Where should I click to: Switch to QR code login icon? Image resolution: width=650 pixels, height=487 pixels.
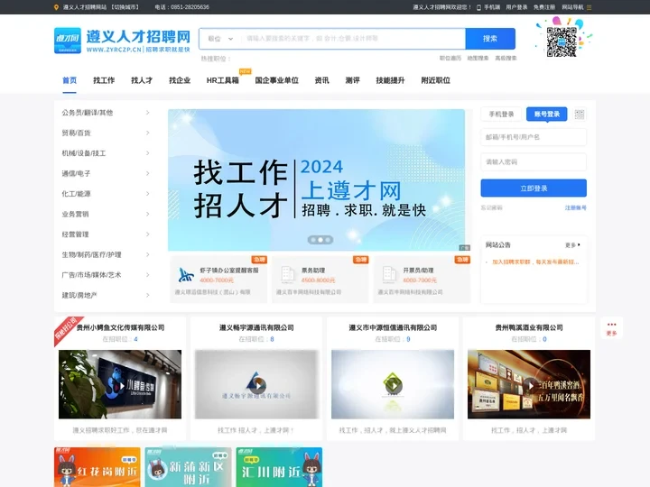580,115
